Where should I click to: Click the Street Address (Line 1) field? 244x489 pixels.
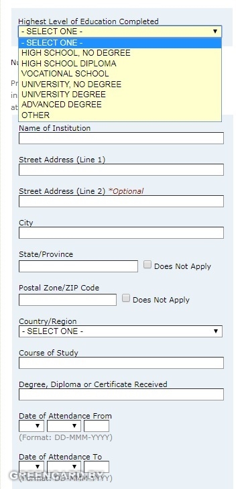tap(121, 170)
